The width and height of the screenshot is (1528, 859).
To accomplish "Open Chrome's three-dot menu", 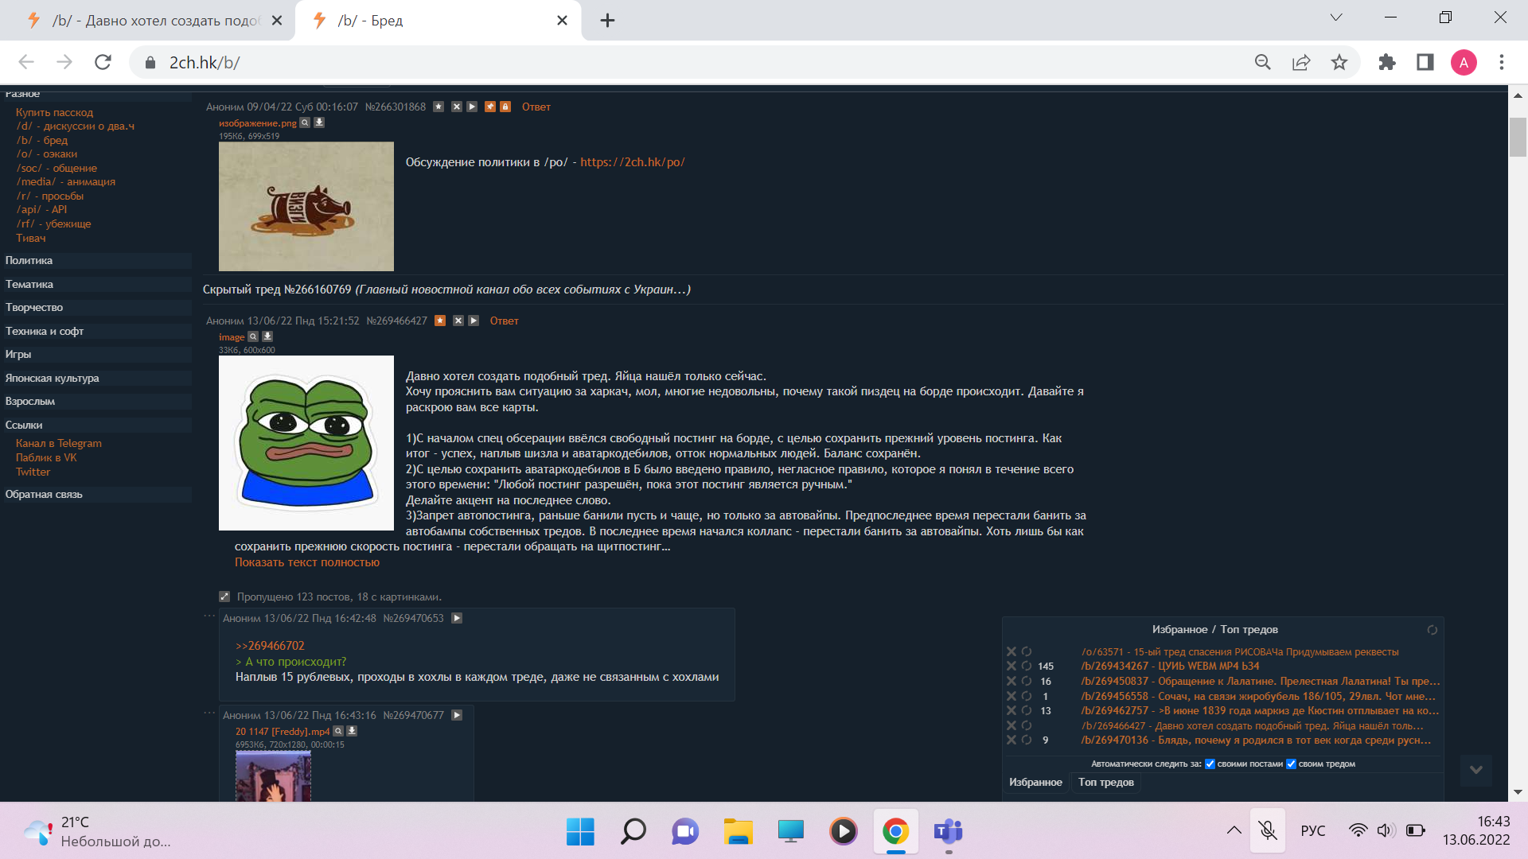I will [x=1502, y=62].
